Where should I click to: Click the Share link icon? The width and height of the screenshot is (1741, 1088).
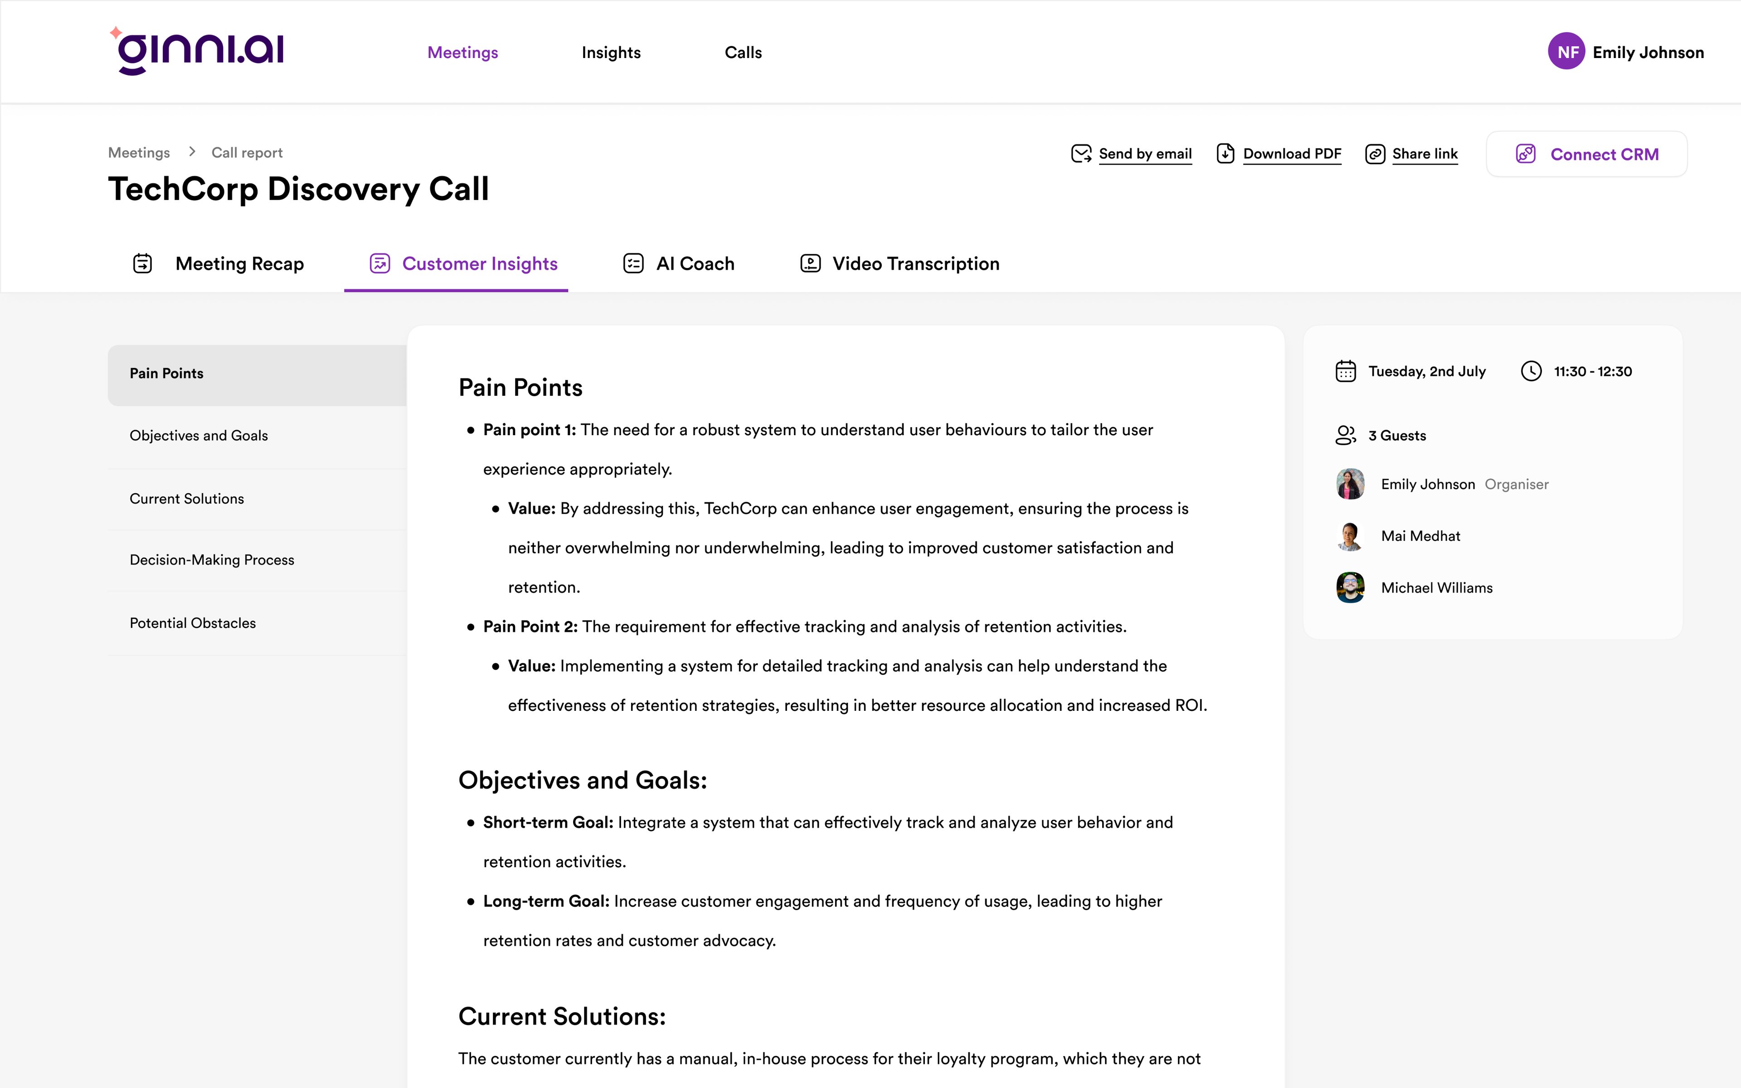pyautogui.click(x=1376, y=153)
